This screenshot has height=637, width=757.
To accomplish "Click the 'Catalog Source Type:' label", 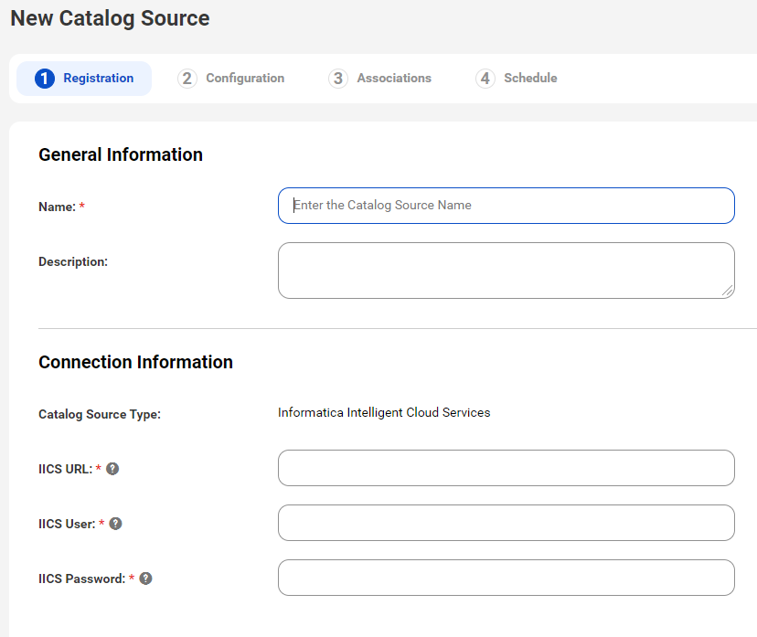I will 100,415.
